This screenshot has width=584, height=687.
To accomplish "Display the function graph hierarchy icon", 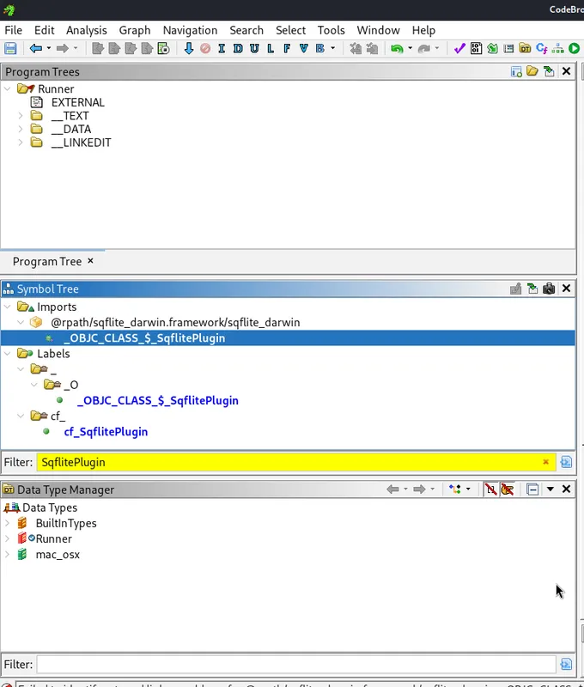I will coord(557,48).
